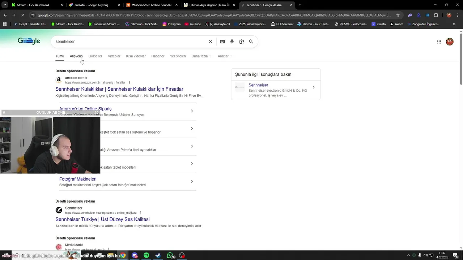Stop loading the page
This screenshot has width=463, height=260.
point(22,15)
